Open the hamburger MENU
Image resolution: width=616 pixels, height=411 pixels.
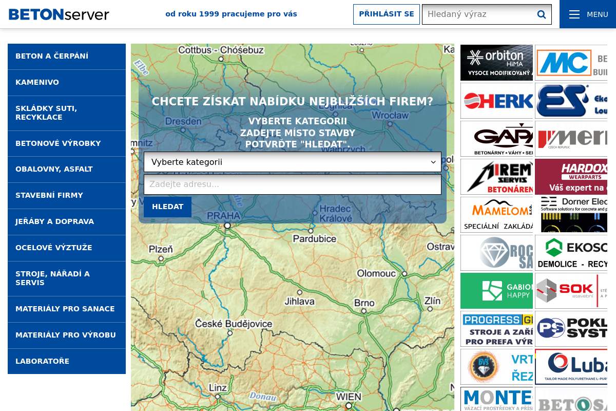coord(588,14)
